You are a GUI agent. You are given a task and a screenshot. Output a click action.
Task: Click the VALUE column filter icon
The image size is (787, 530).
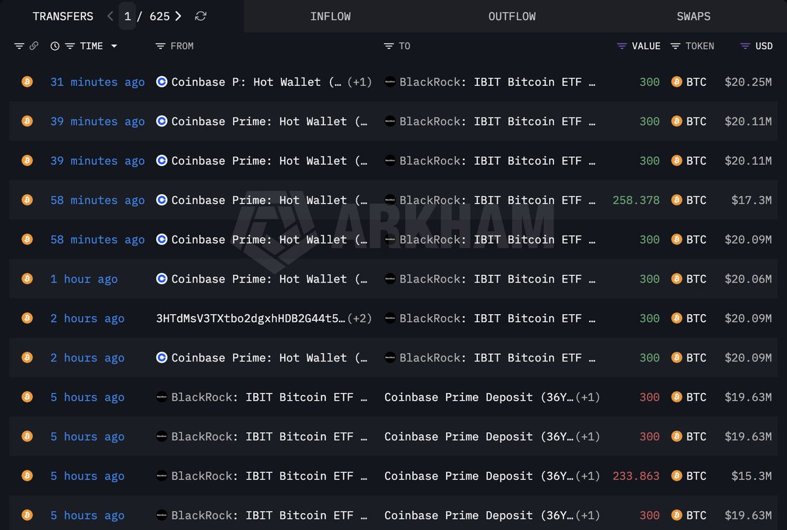[x=620, y=46]
